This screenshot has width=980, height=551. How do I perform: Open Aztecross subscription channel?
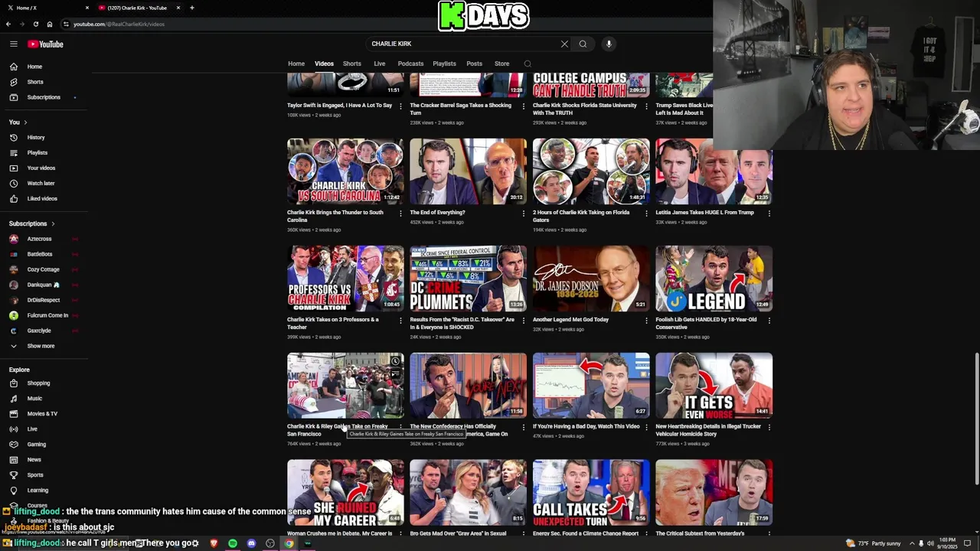[x=43, y=239]
